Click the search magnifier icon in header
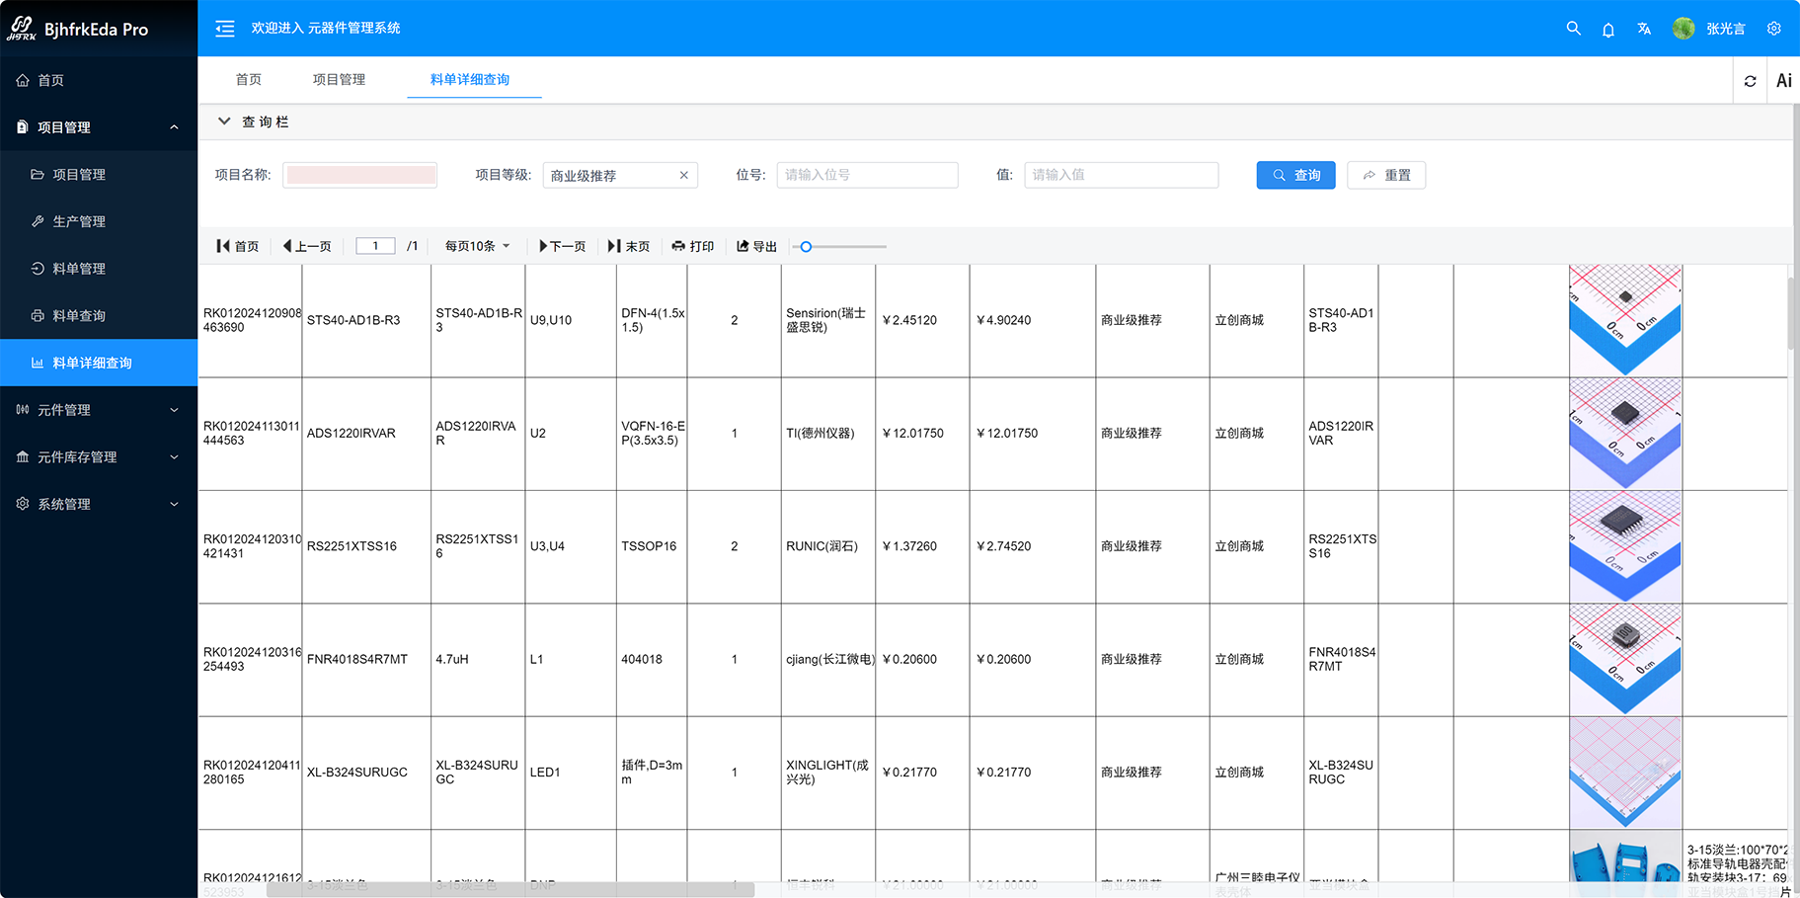Viewport: 1800px width, 898px height. click(1573, 29)
